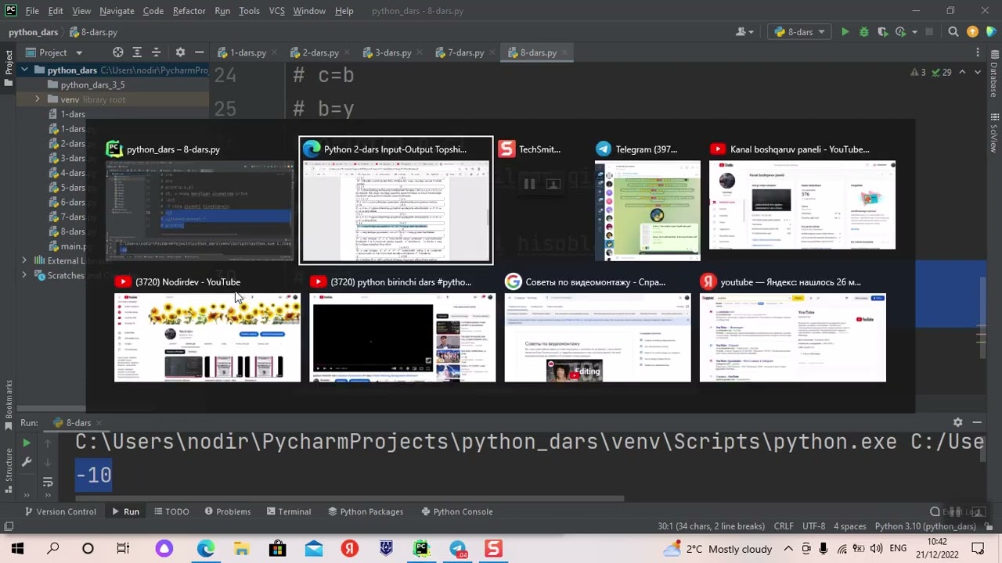Screen dimensions: 1002x563
Task: Open the Refactor menu
Action: tap(189, 11)
